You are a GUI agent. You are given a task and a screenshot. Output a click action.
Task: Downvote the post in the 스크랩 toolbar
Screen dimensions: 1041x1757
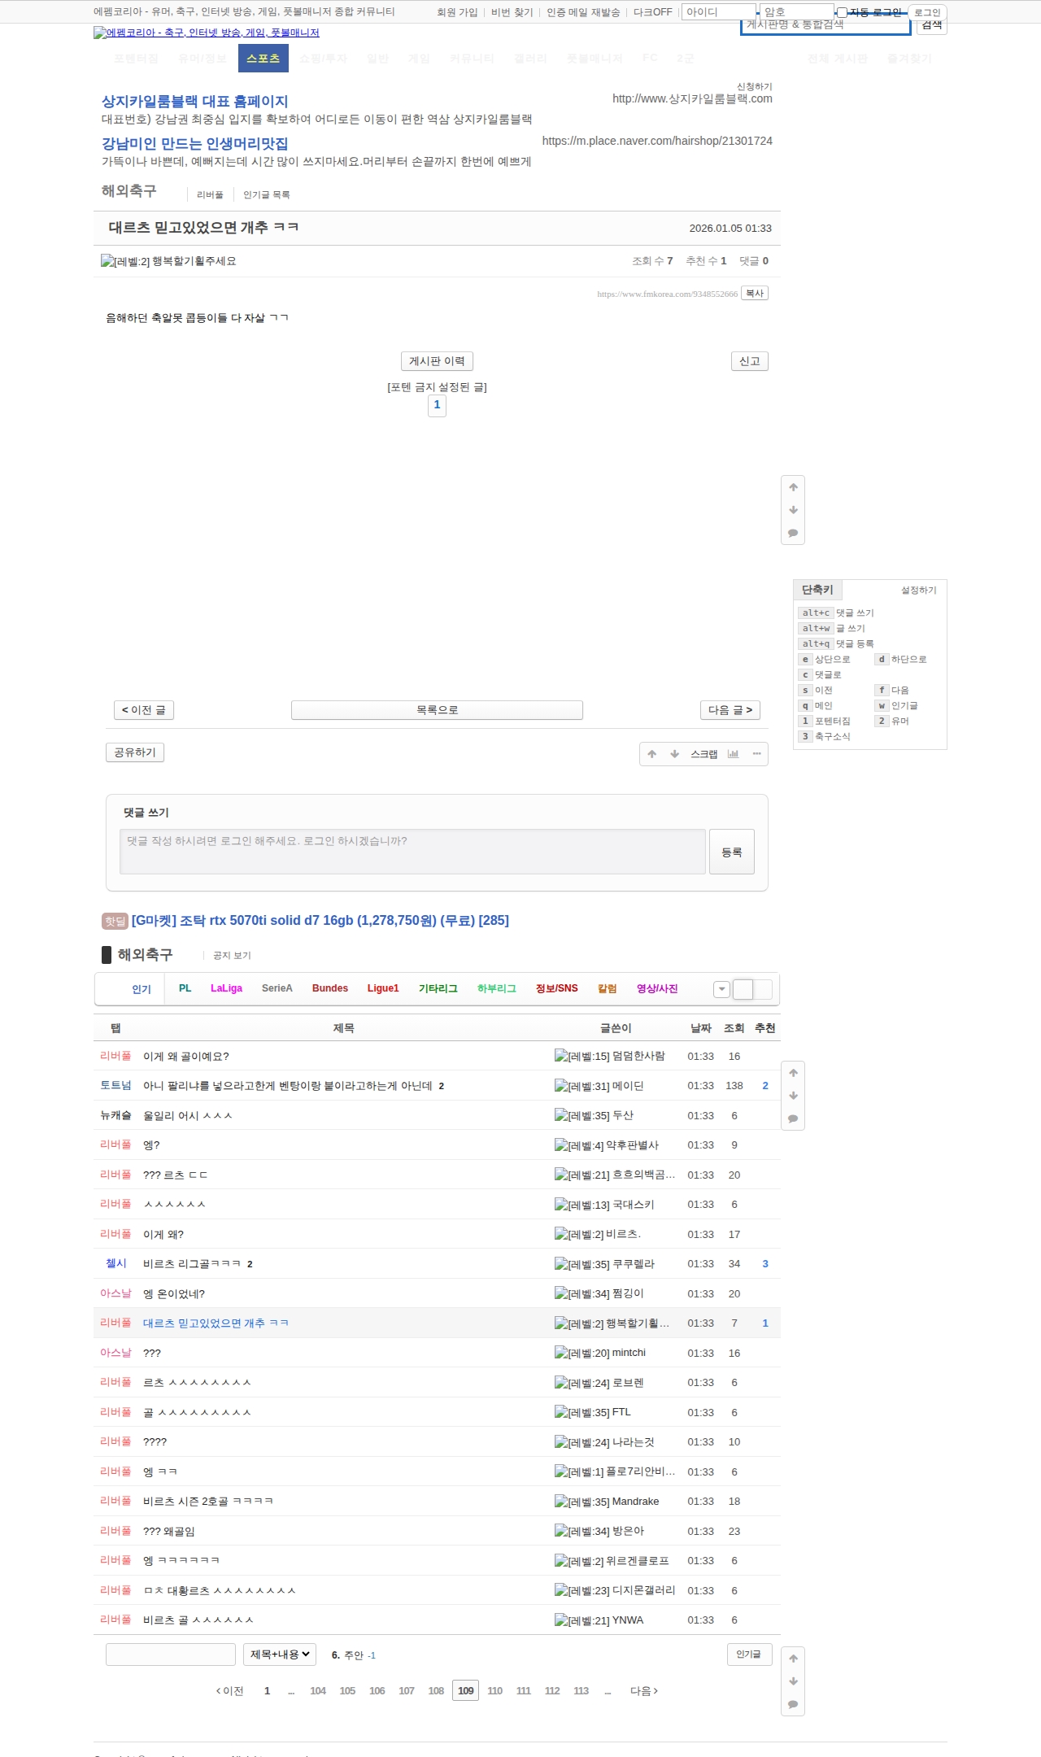click(x=674, y=754)
